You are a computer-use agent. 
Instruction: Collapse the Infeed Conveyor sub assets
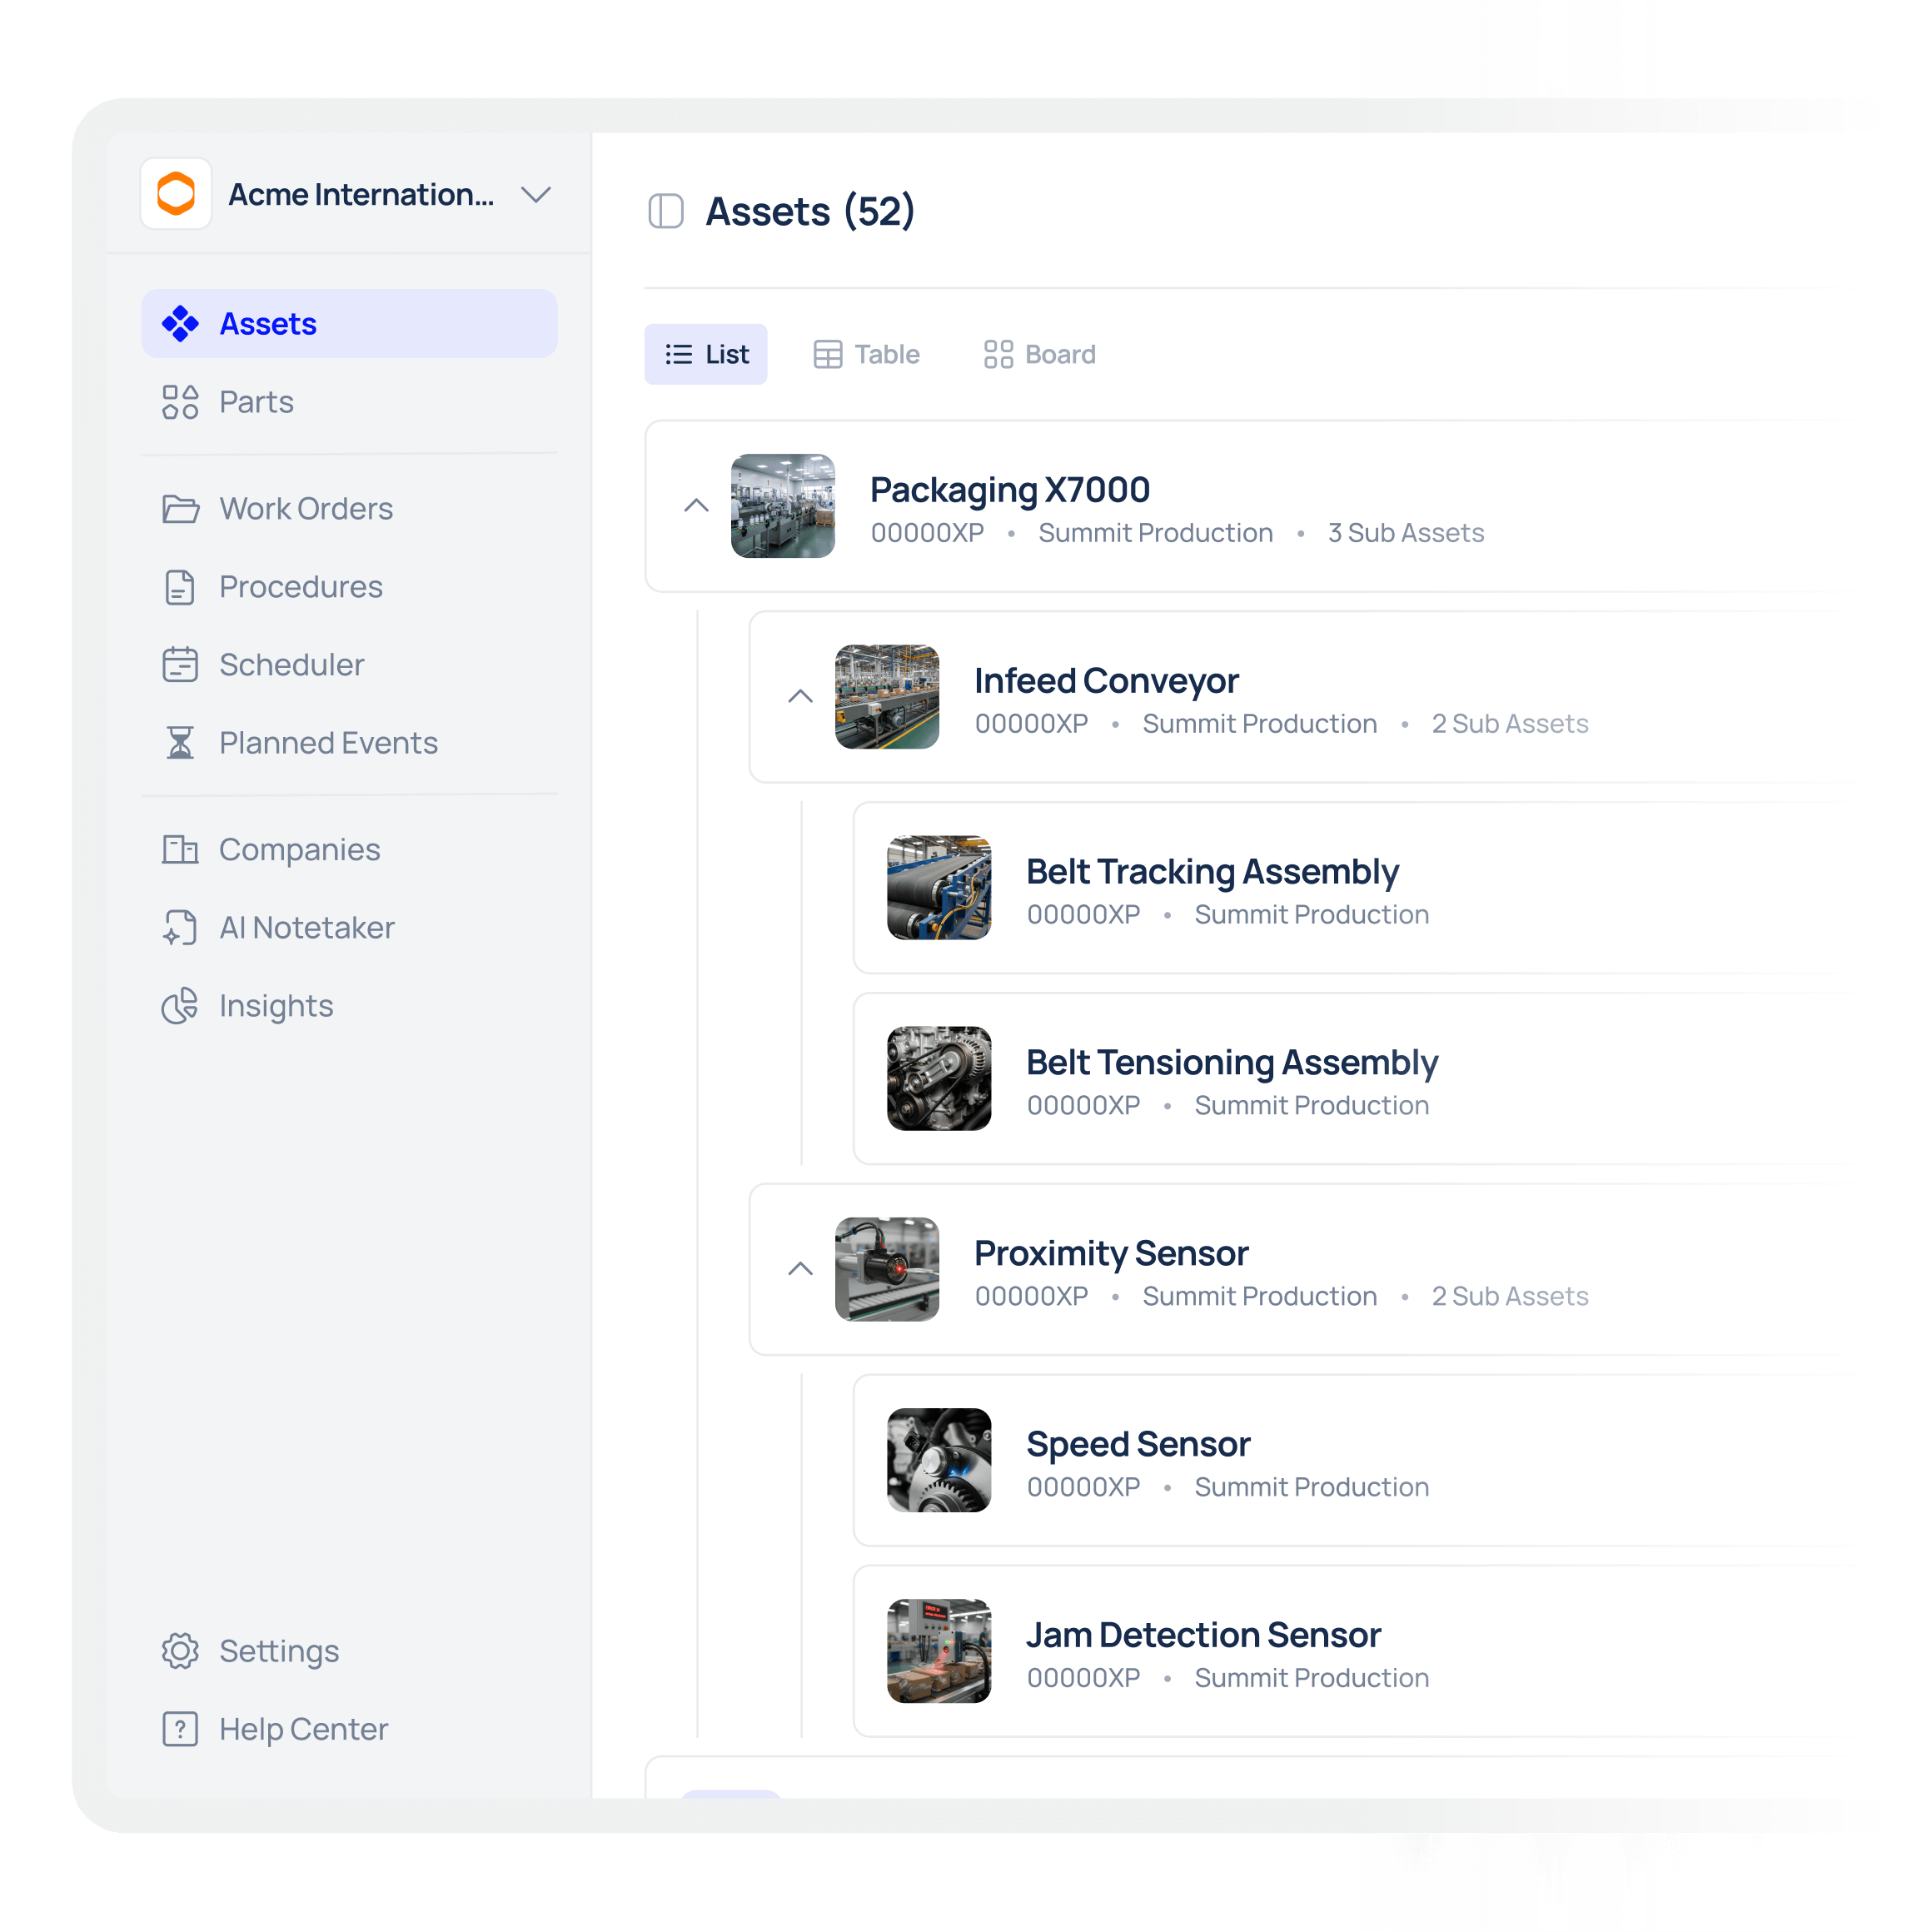pos(801,697)
